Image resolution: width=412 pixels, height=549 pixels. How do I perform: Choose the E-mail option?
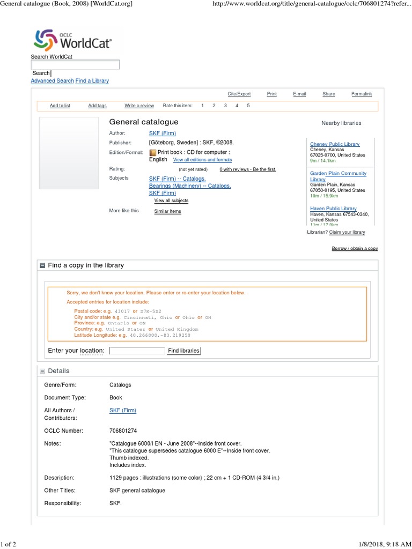pyautogui.click(x=299, y=94)
